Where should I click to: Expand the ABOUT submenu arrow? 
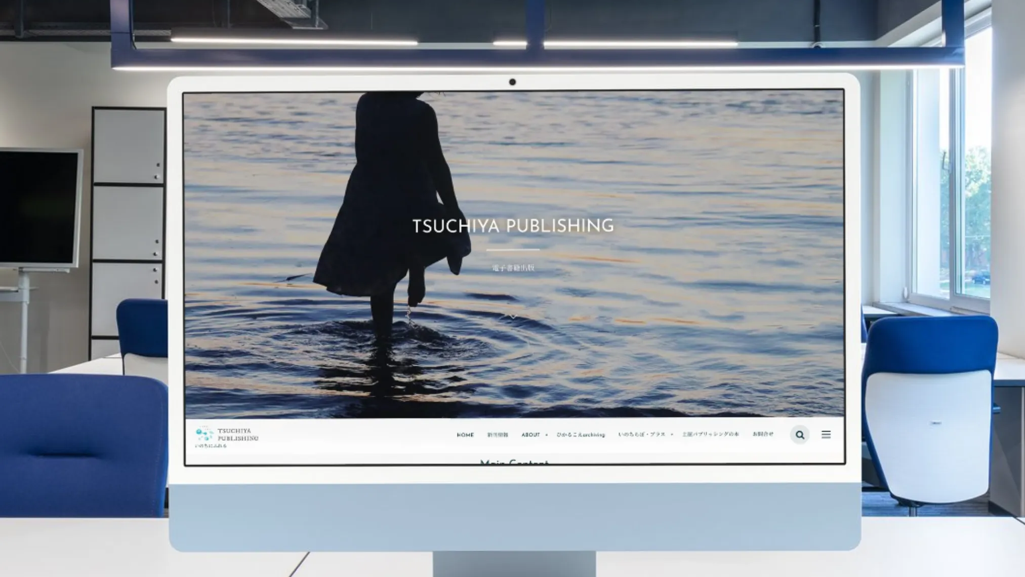(x=547, y=435)
